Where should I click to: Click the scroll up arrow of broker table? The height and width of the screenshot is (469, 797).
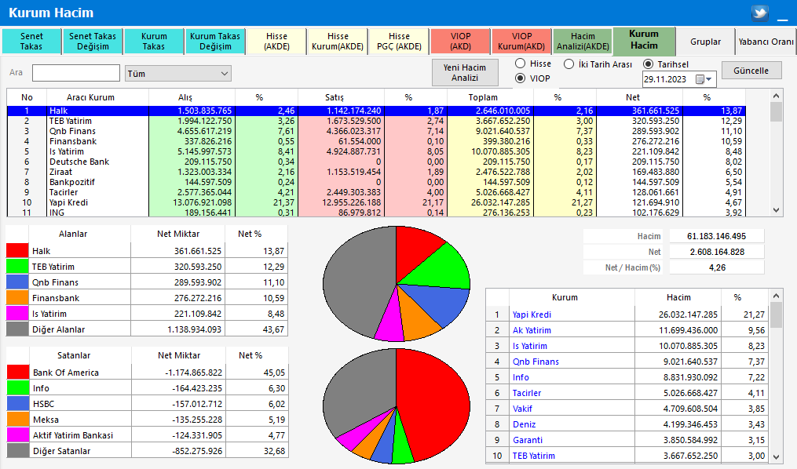point(776,96)
